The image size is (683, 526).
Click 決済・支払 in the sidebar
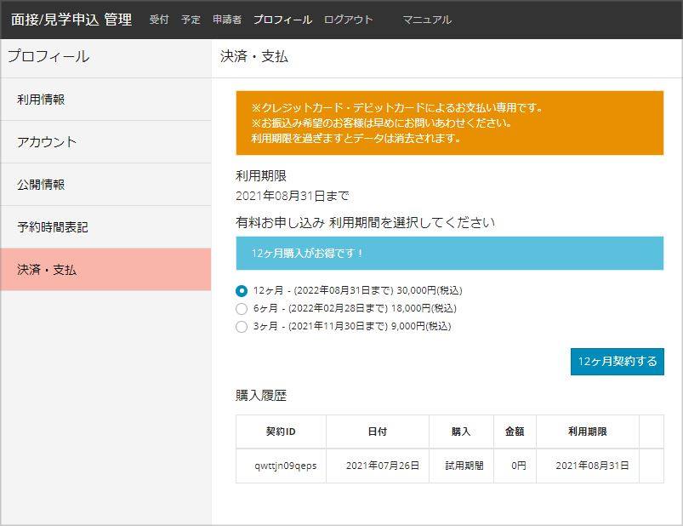coord(47,270)
